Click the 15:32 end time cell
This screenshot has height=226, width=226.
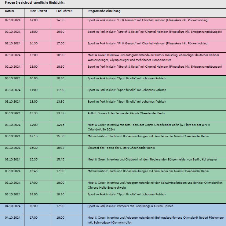(60, 148)
